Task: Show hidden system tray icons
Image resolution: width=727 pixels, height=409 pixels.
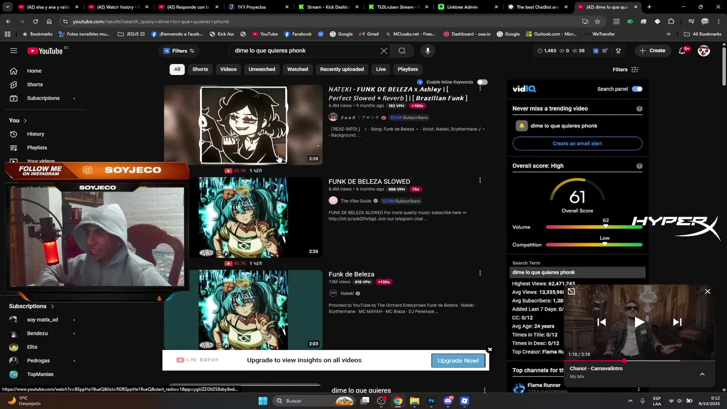Action: point(630,400)
